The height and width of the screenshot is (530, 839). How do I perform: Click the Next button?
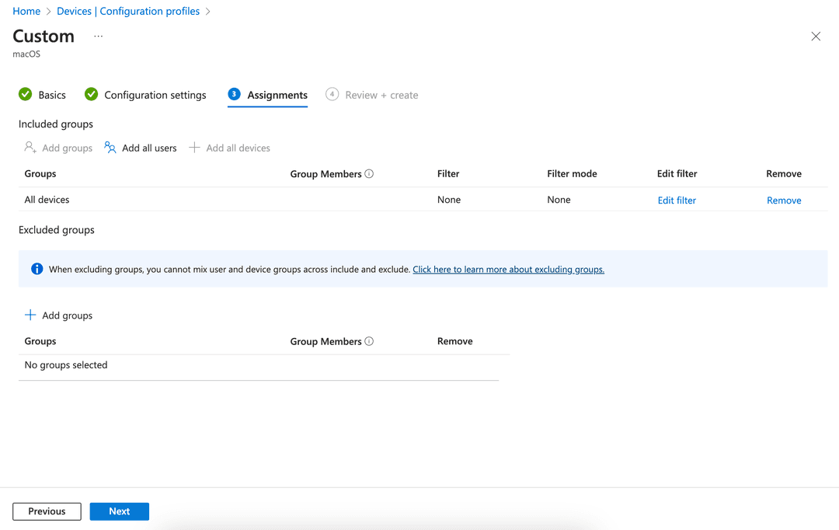click(x=119, y=511)
